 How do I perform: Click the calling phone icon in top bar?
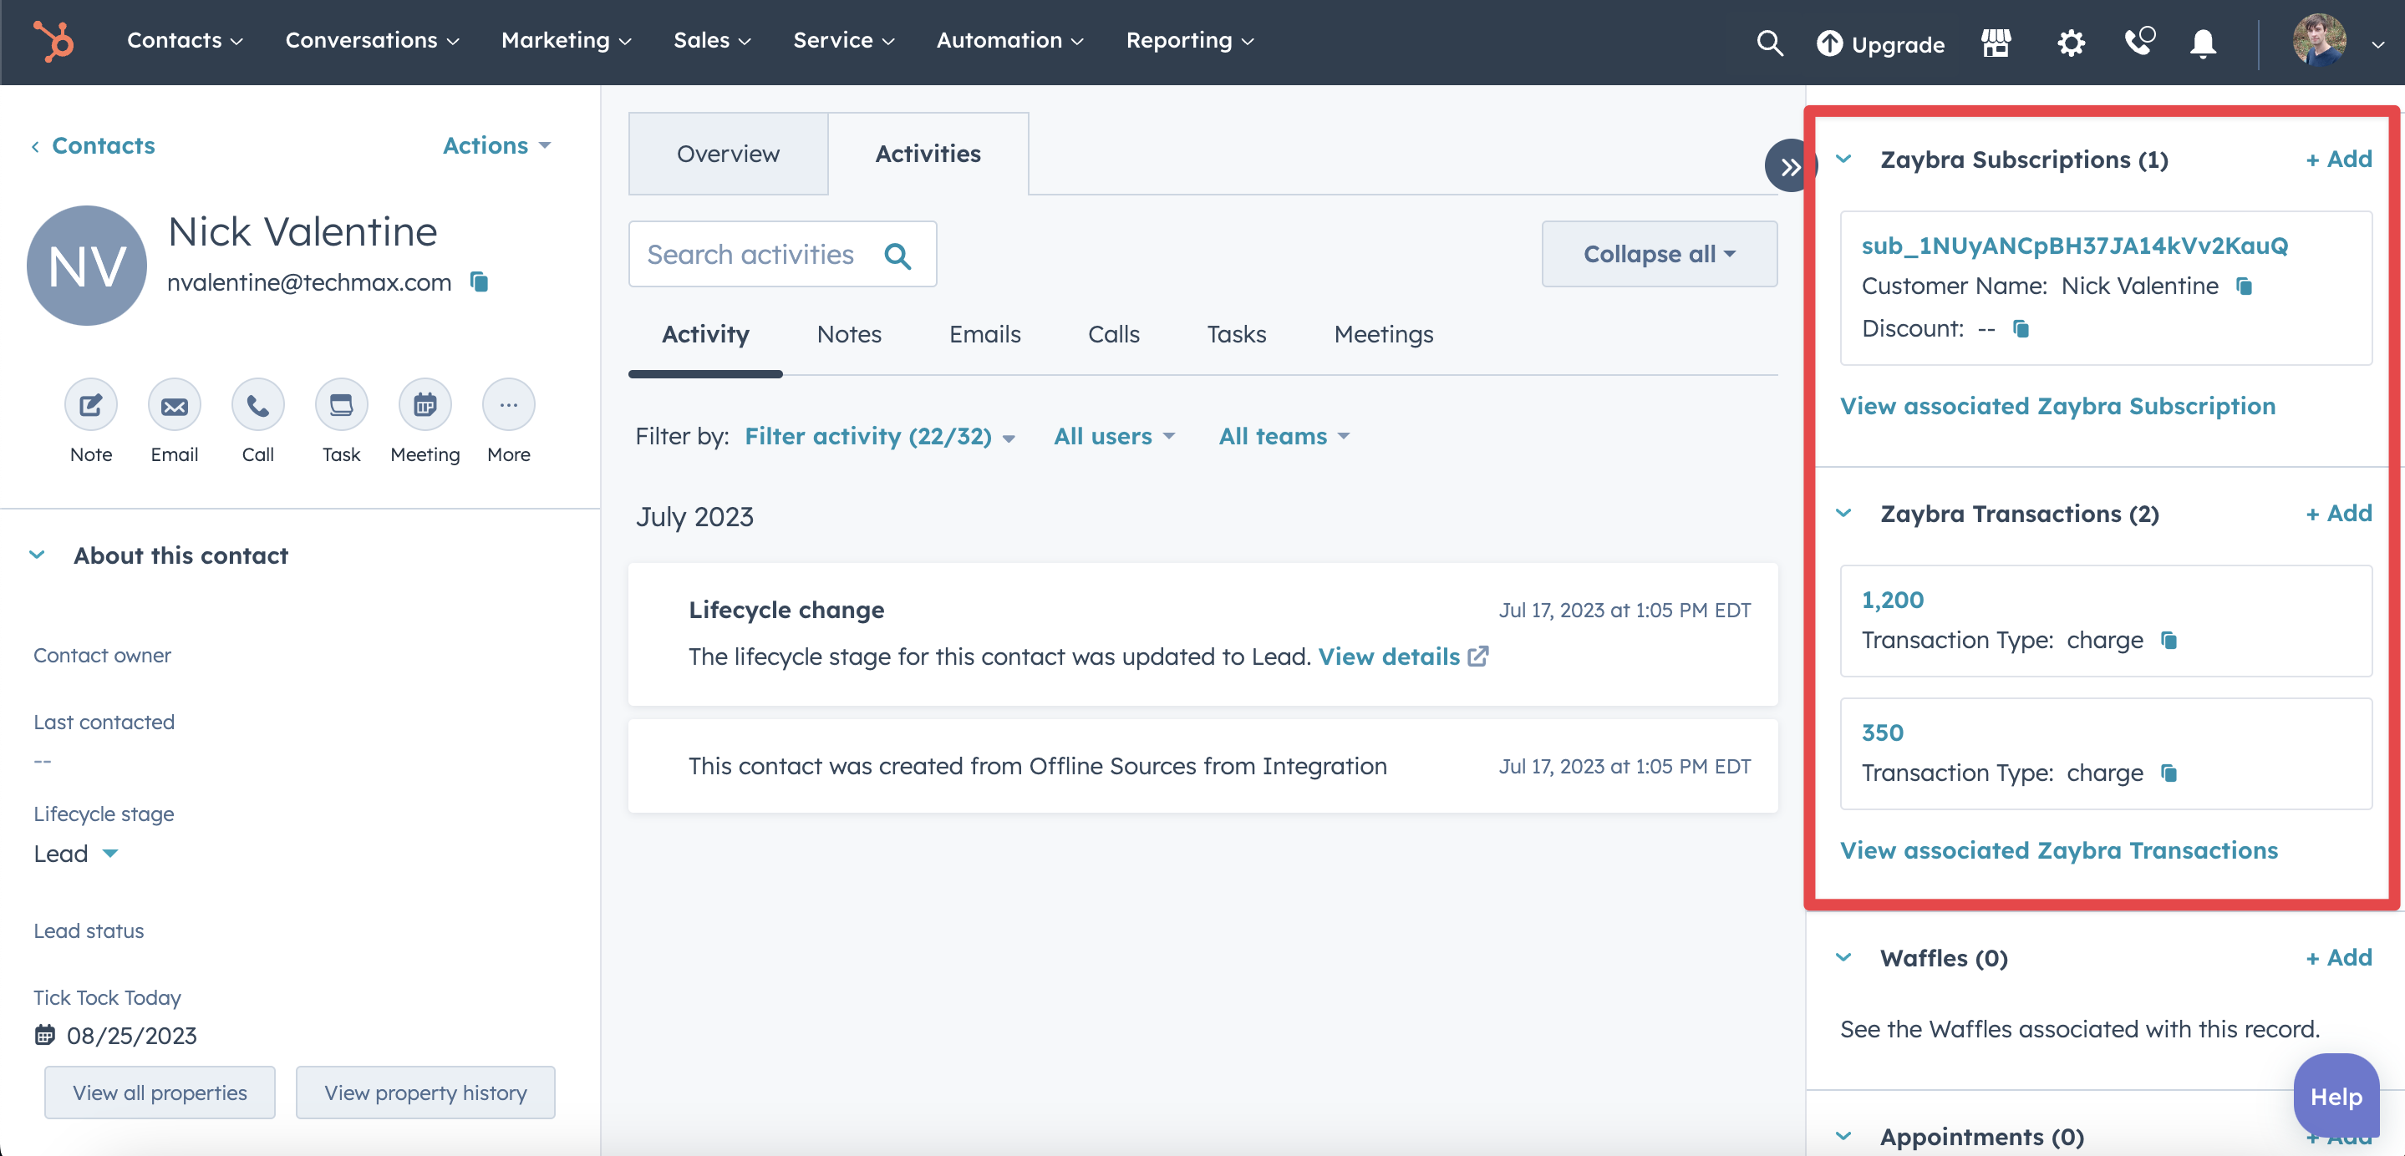(x=2138, y=41)
